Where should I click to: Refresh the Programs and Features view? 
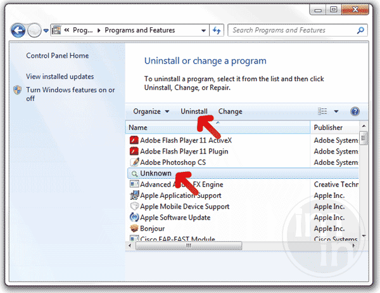pyautogui.click(x=217, y=30)
